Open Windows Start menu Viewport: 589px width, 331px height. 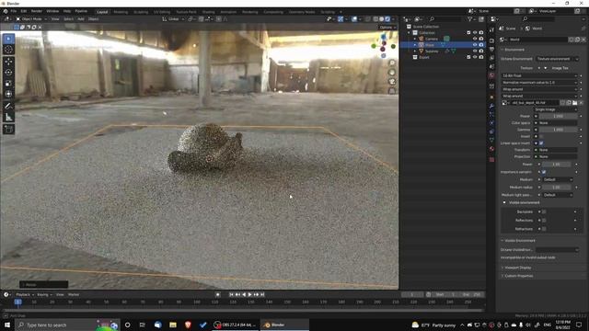pos(7,325)
